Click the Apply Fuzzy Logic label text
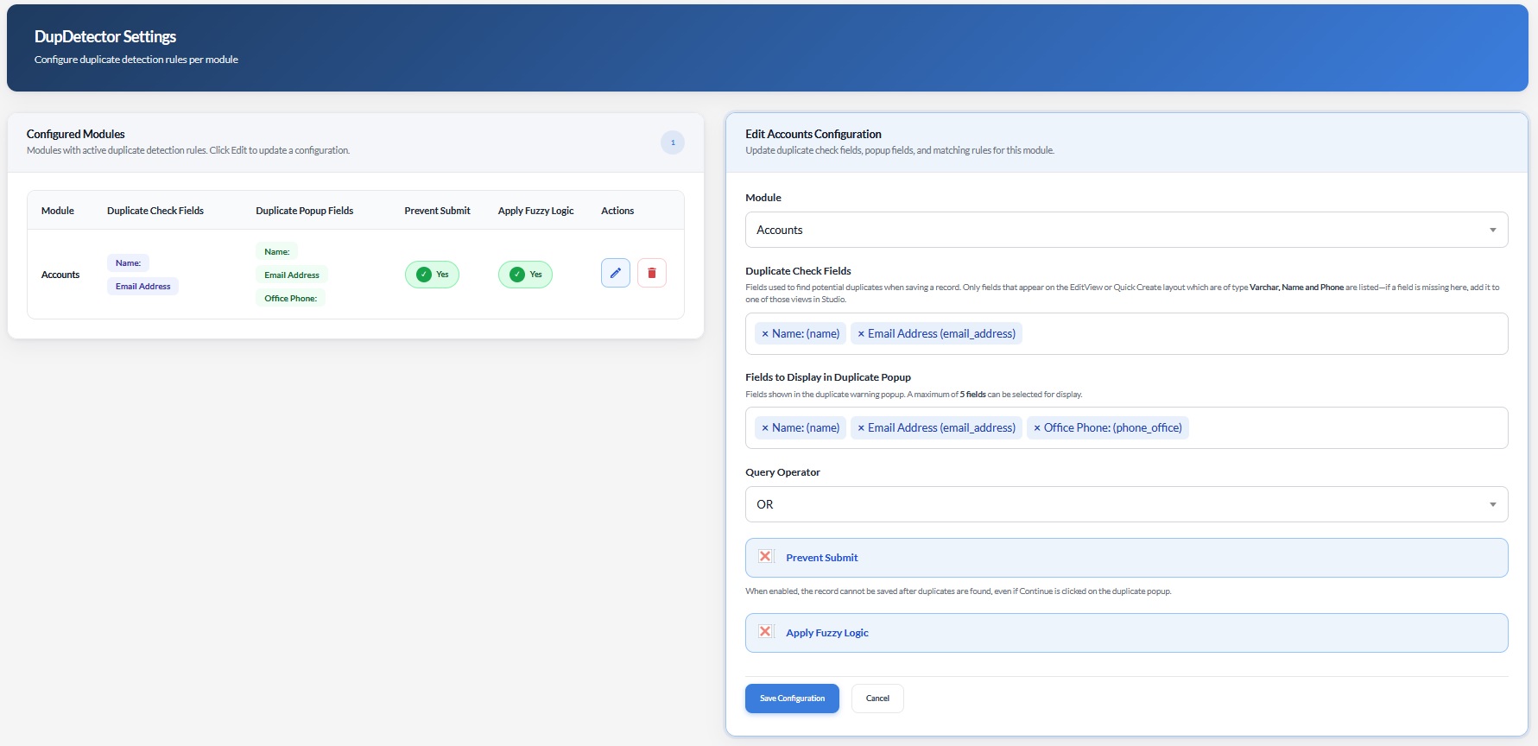Image resolution: width=1538 pixels, height=746 pixels. pos(826,633)
